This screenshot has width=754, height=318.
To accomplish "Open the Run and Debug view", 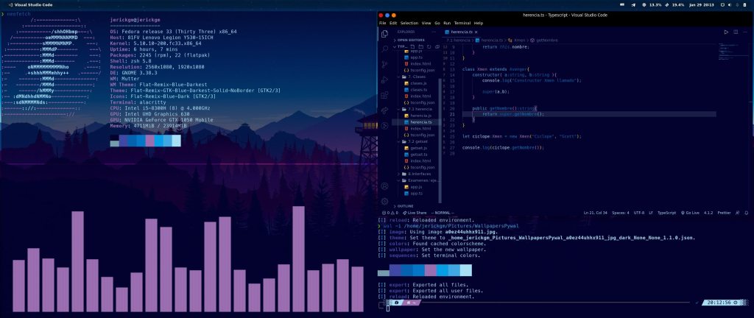I will 384,79.
